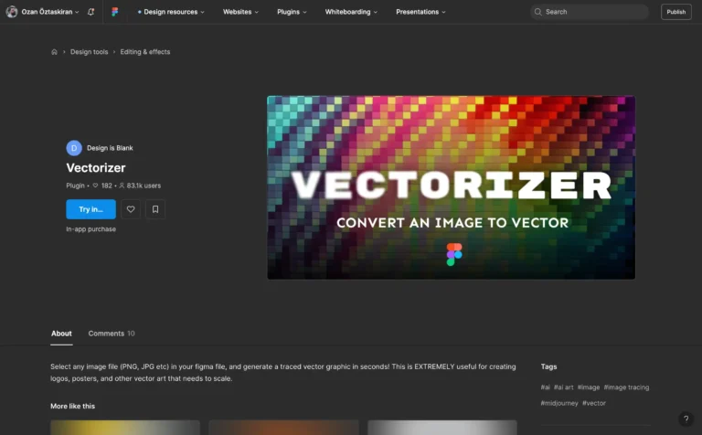Click the Publish button
The height and width of the screenshot is (435, 702).
[676, 12]
